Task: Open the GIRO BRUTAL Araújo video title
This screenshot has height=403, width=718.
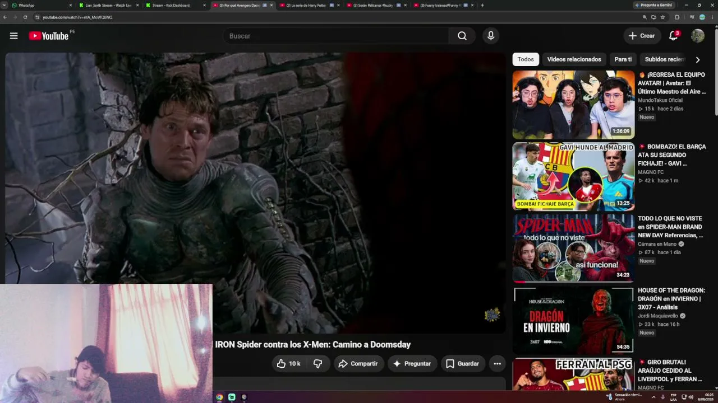Action: 671,371
